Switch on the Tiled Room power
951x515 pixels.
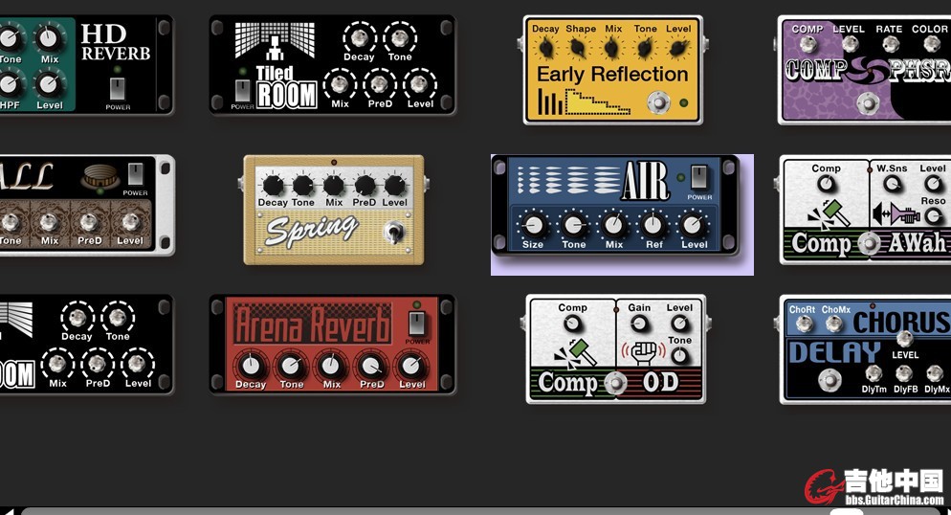(243, 89)
